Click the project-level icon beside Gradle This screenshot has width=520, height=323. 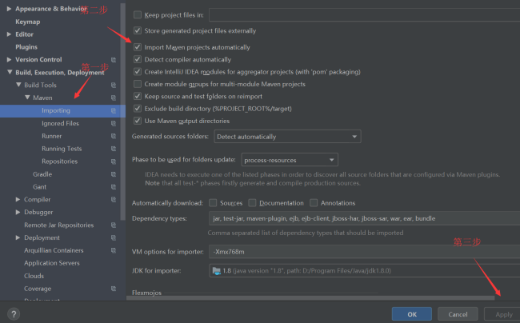[114, 174]
